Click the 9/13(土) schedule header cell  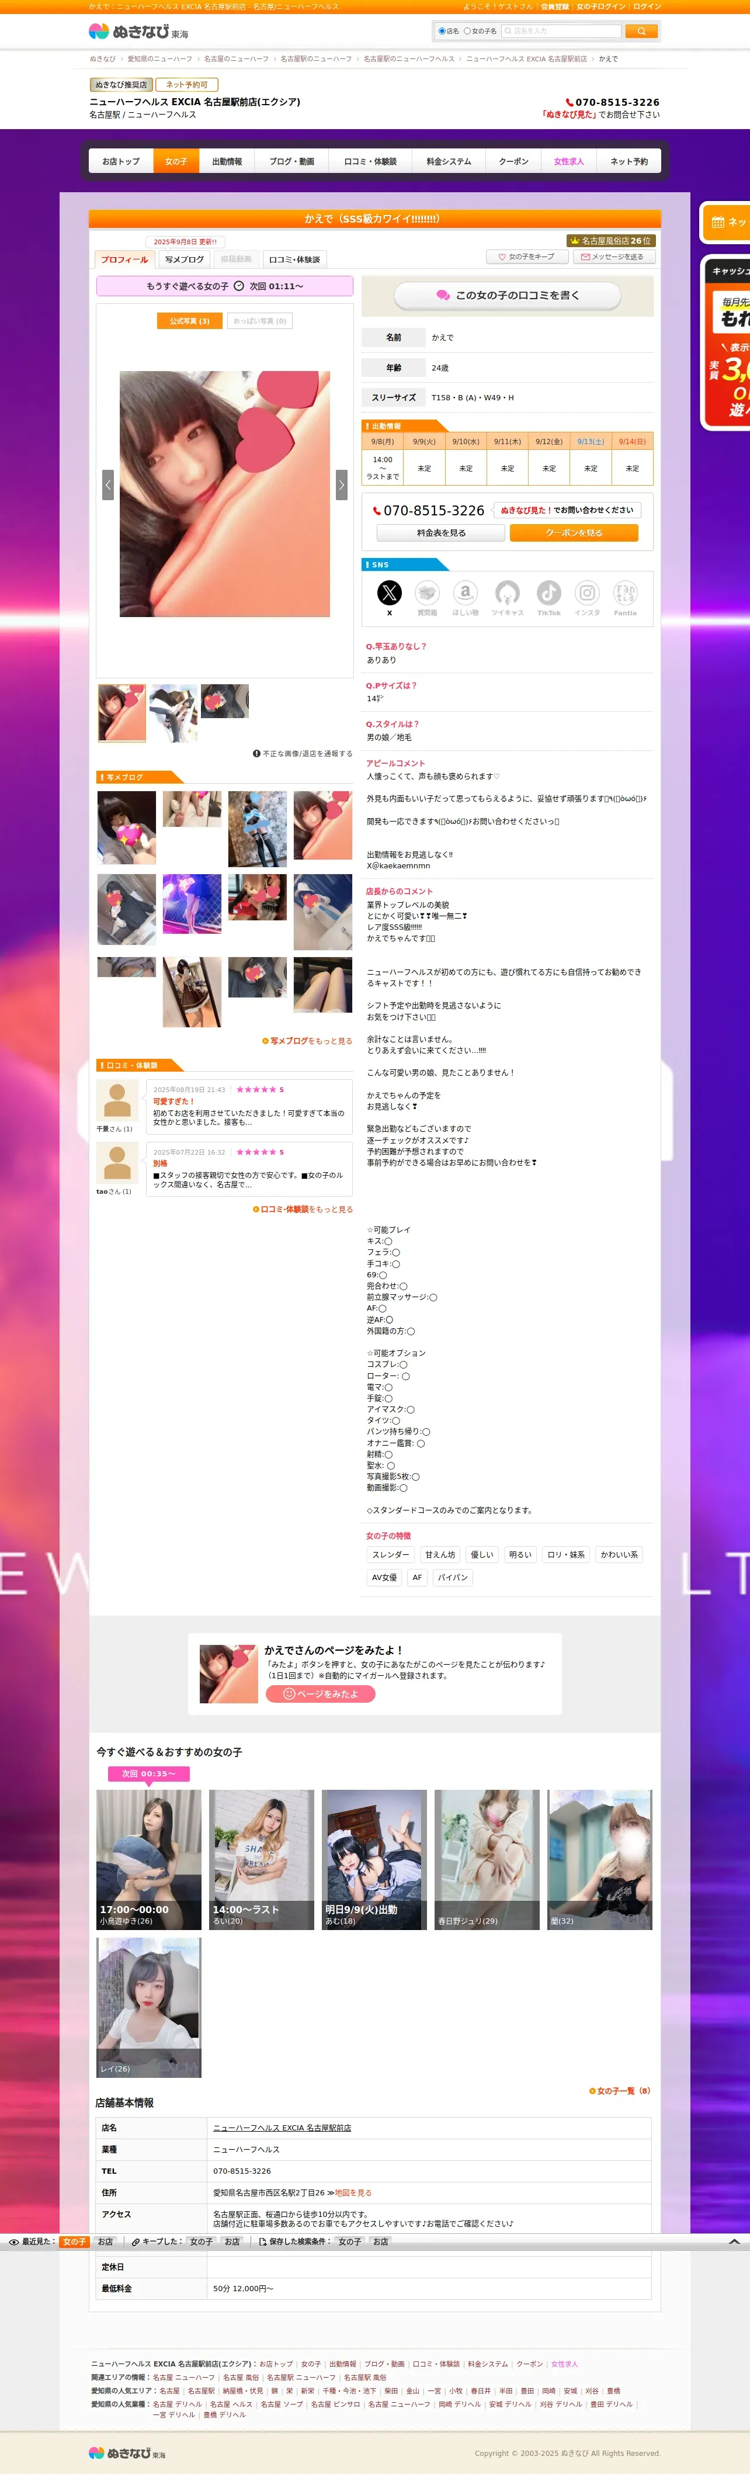point(591,441)
